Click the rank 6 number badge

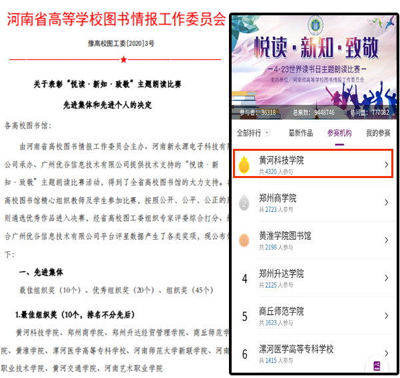point(244,353)
